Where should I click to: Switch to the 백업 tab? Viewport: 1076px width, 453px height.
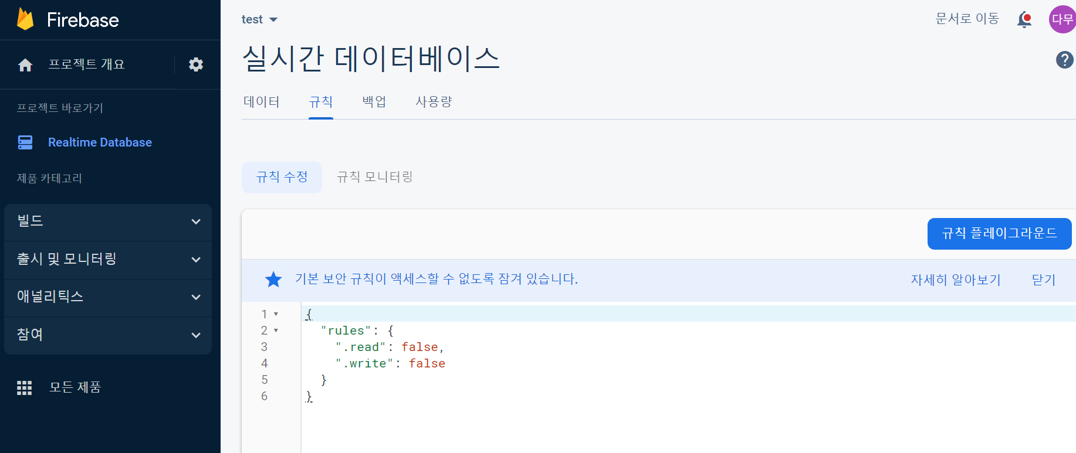point(374,101)
